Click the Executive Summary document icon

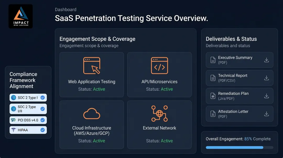click(213, 60)
